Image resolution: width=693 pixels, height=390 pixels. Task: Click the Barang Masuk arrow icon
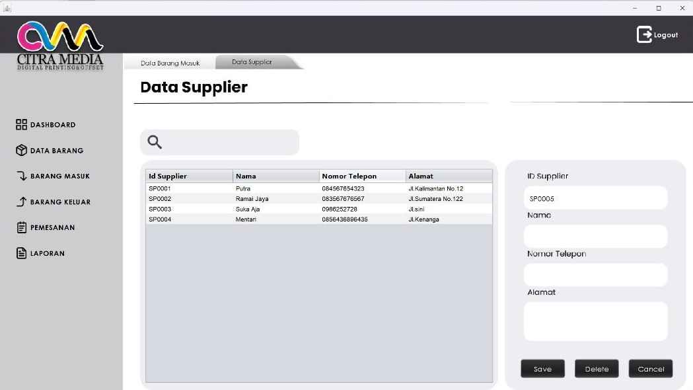21,176
